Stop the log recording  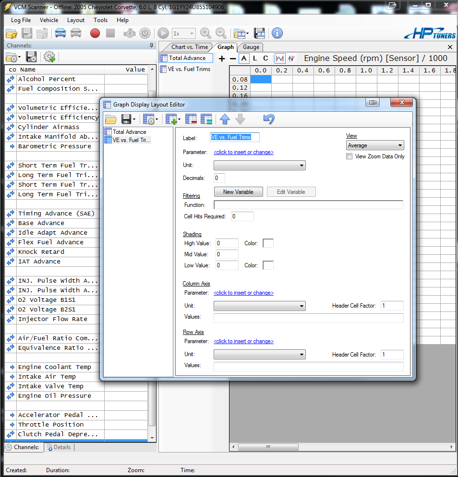(x=111, y=33)
